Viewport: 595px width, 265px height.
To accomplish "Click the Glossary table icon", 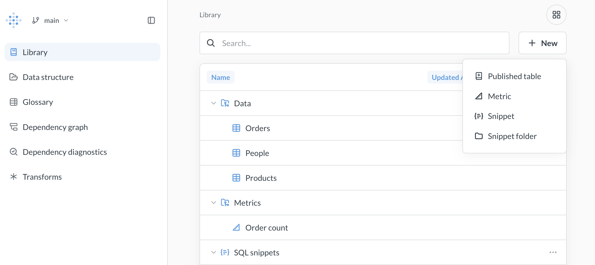I will click(13, 102).
